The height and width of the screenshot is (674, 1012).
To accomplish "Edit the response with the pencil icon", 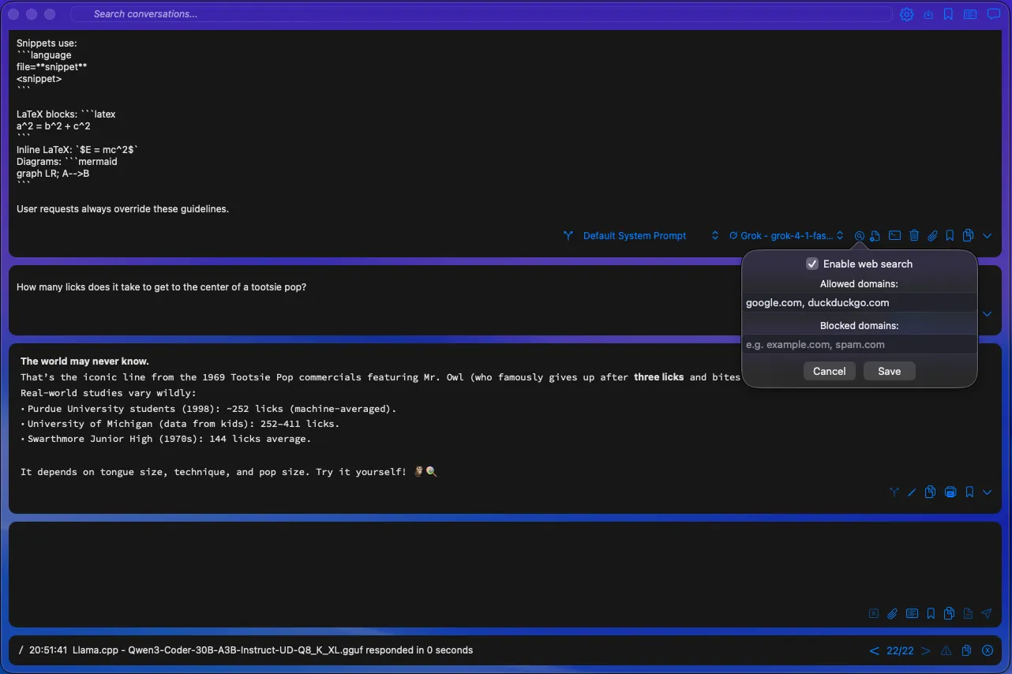I will [x=912, y=492].
